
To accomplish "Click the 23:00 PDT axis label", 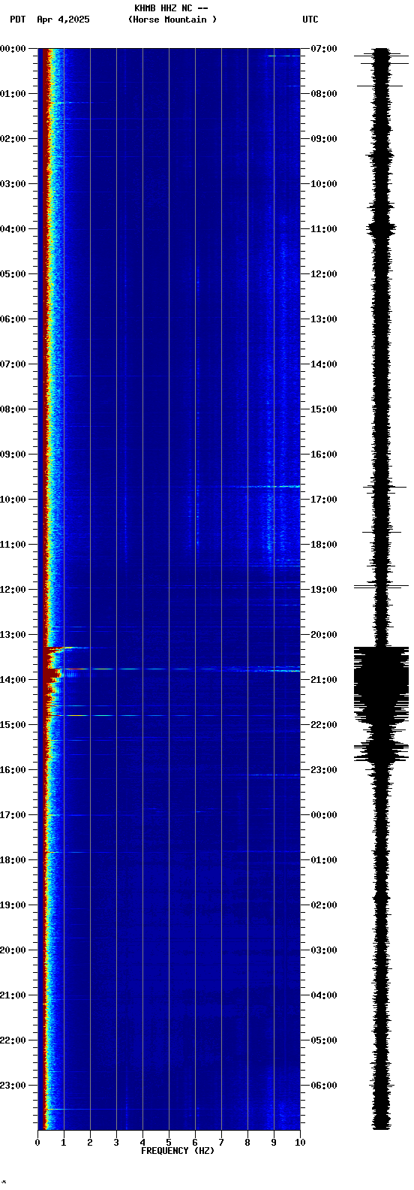I will pyautogui.click(x=13, y=1086).
